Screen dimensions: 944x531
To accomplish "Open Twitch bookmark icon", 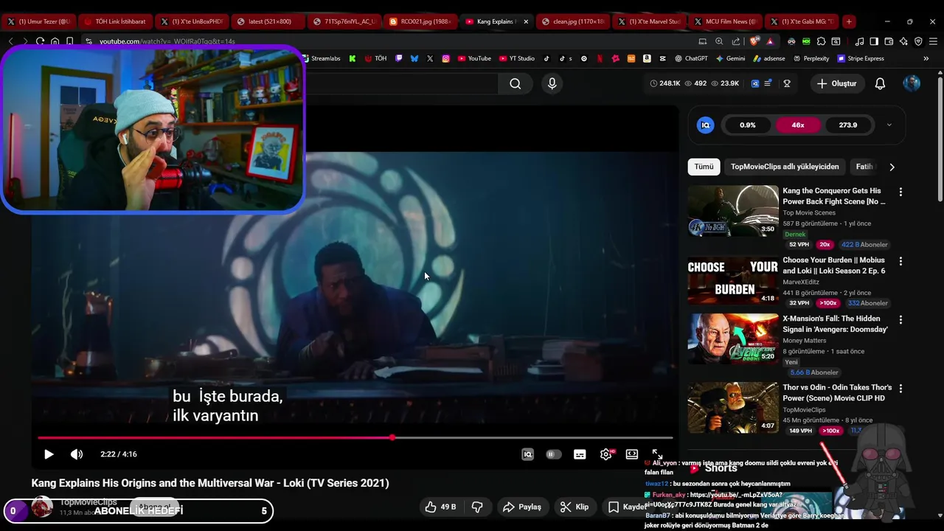I will tap(399, 58).
